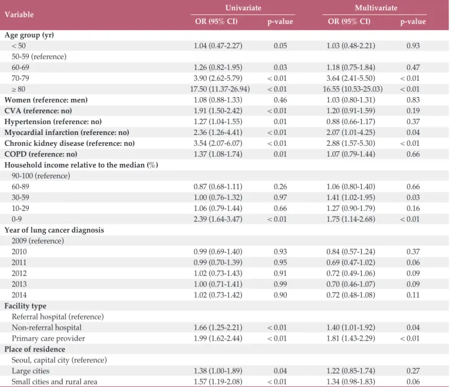Select 'Hypertension (reference: no)' row label
Viewport: 451px width, 387px height.
pyautogui.click(x=53, y=122)
